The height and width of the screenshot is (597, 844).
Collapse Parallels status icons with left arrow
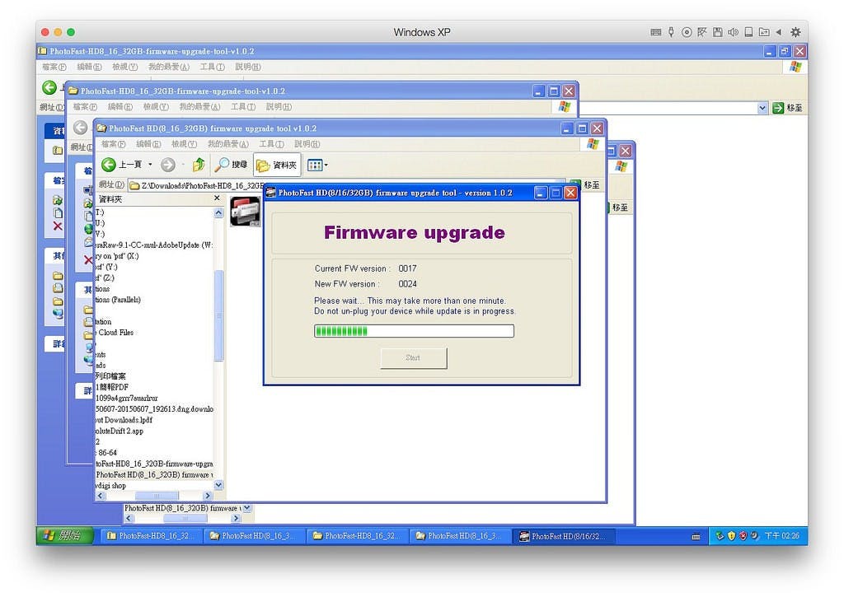coord(778,32)
